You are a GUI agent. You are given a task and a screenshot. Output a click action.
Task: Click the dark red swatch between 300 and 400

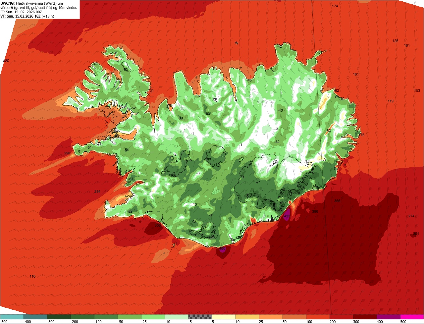pos(365,317)
